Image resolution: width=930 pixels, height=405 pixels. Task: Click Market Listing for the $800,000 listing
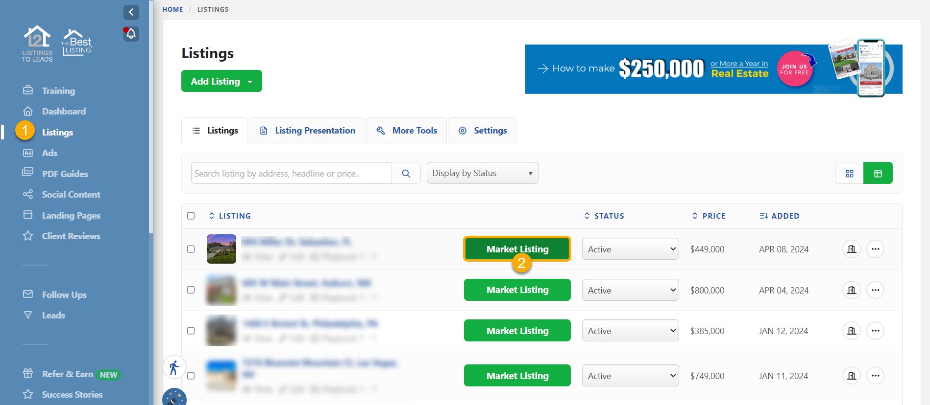tap(517, 290)
